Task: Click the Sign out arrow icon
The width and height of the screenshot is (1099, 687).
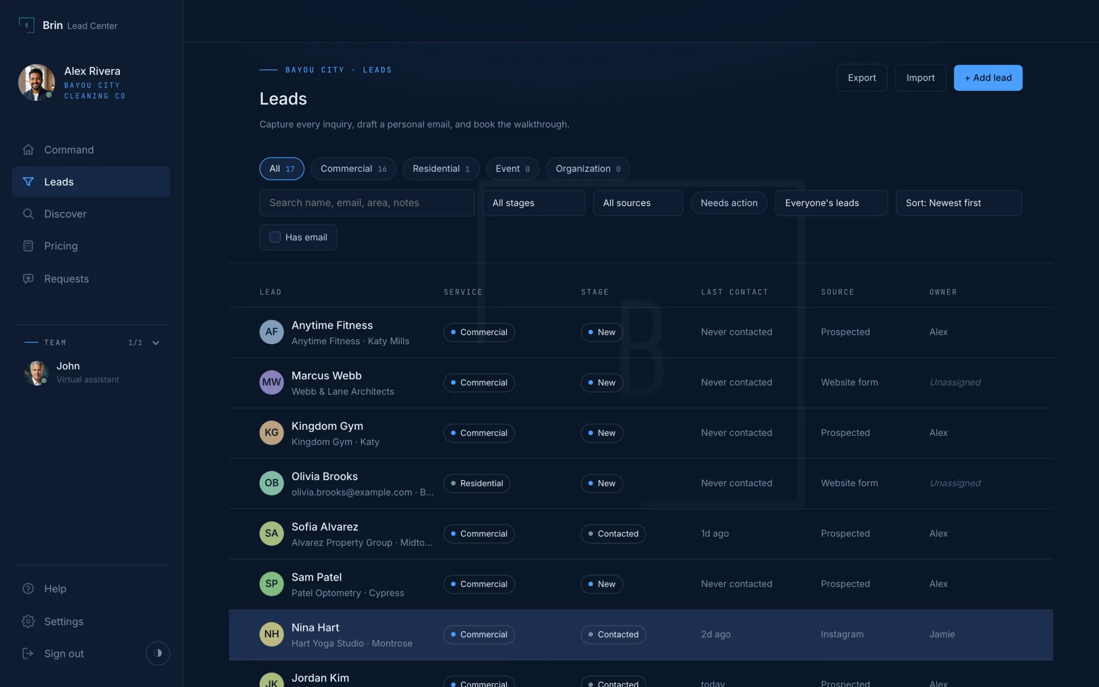Action: (x=28, y=654)
